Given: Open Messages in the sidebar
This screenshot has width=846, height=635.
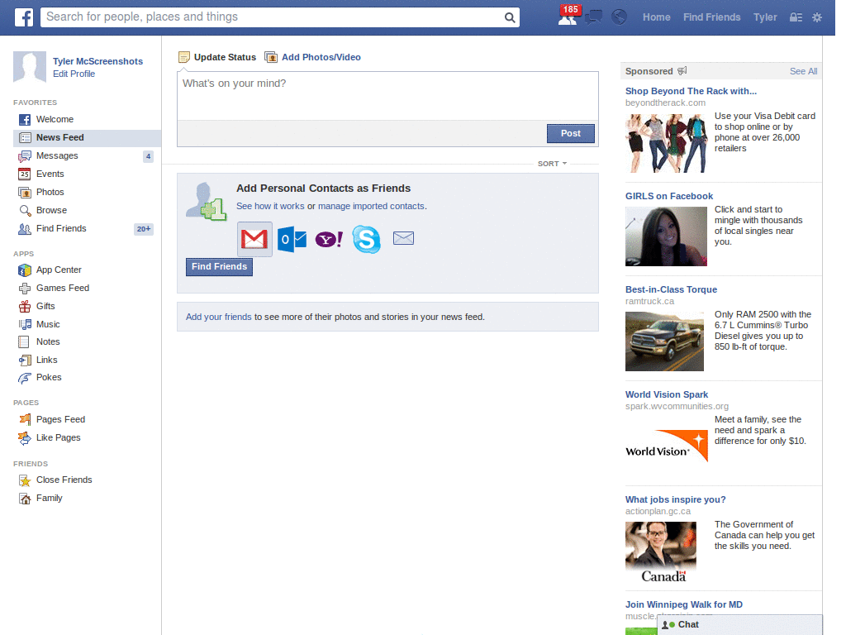Looking at the screenshot, I should [x=87, y=156].
